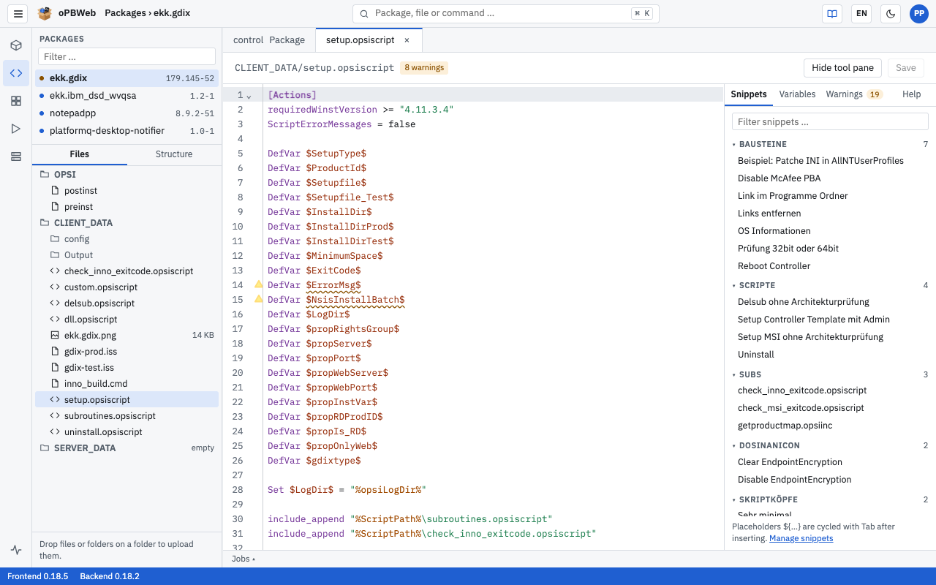936x585 pixels.
Task: Type in the Filter snippets field
Action: click(x=830, y=121)
